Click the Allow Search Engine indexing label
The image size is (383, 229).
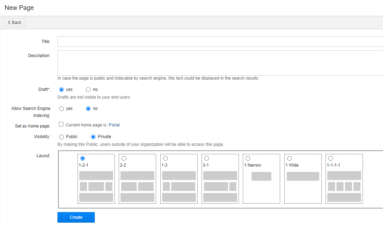click(31, 112)
